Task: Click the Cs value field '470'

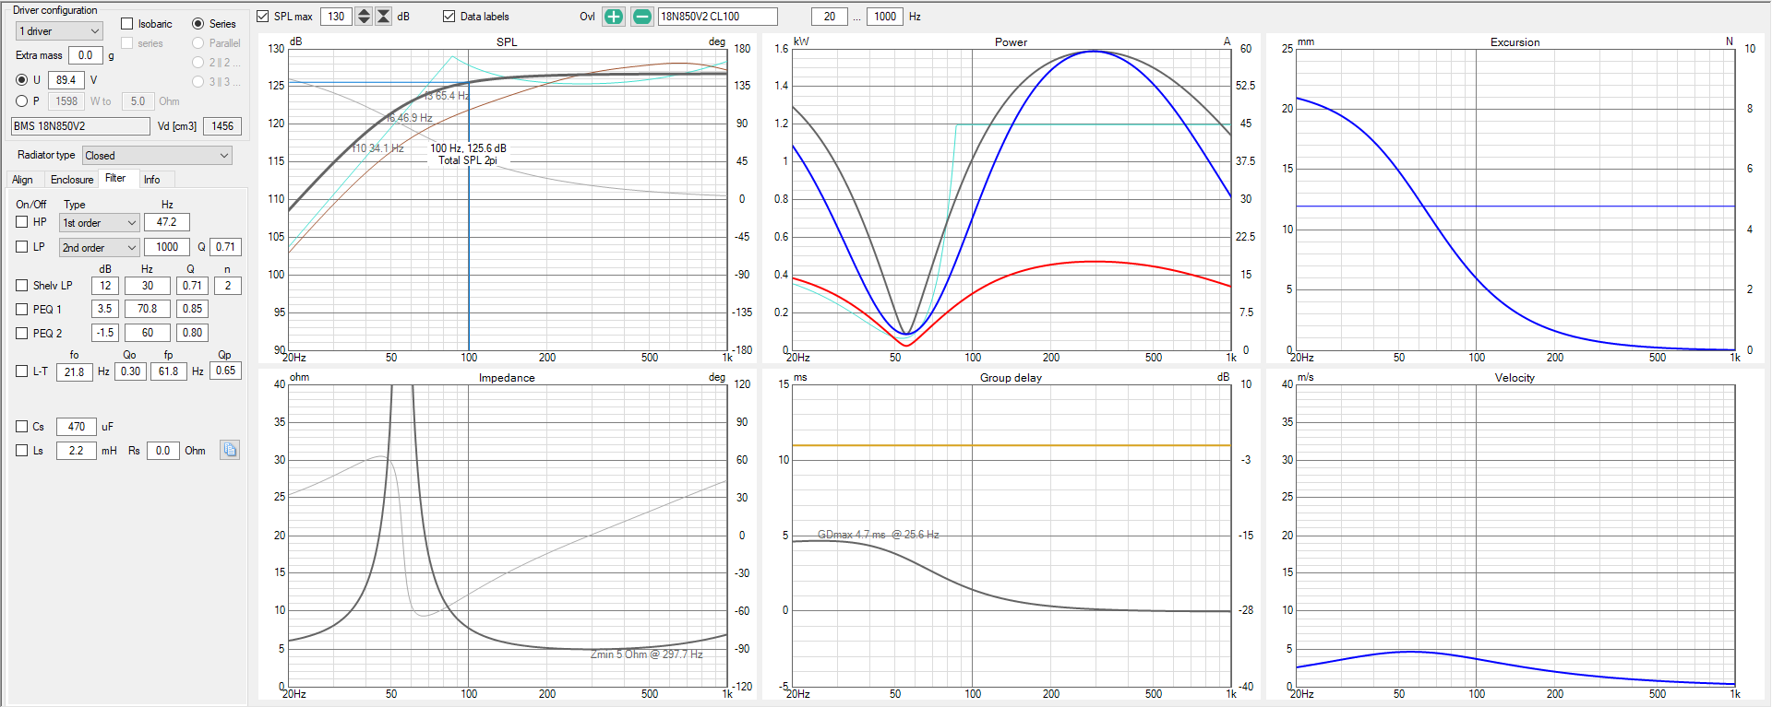Action: [77, 427]
